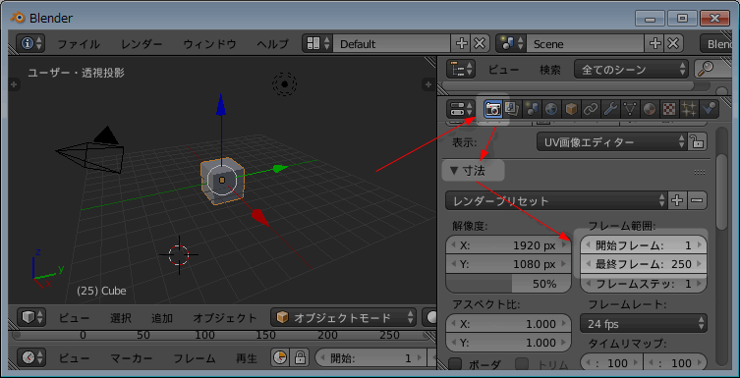Open the Object properties cube tab
This screenshot has height=378, width=740.
click(x=571, y=109)
